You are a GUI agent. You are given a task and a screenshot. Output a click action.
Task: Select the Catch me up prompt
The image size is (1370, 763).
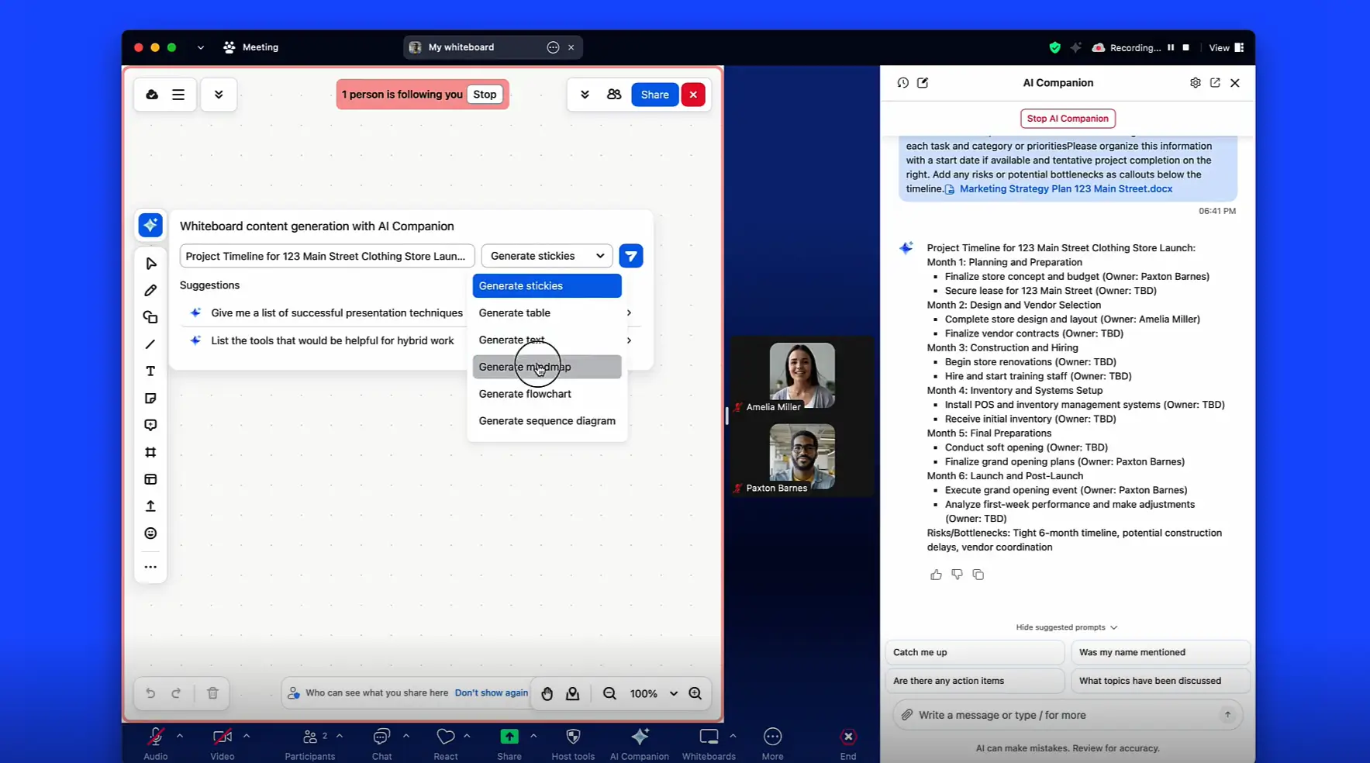[x=975, y=652]
